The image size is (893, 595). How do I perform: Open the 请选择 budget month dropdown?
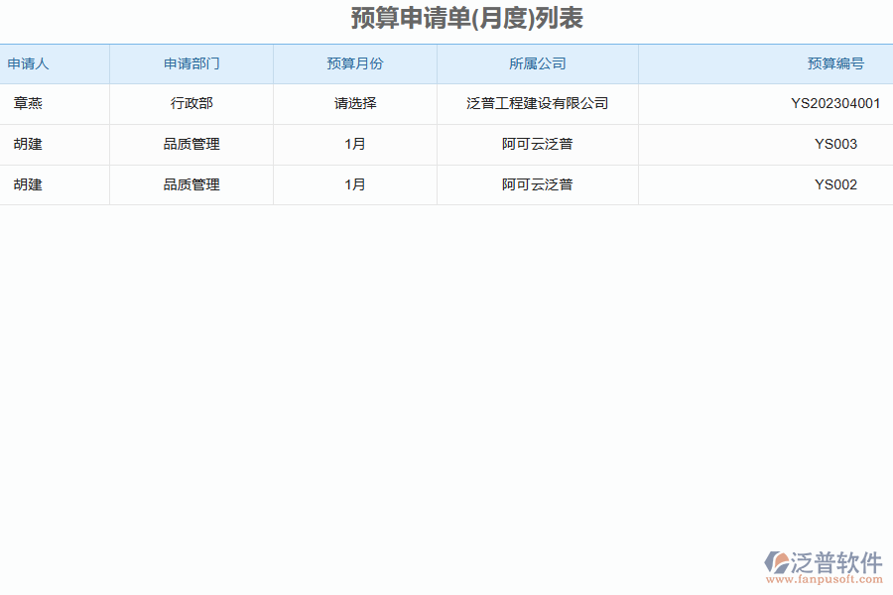coord(355,103)
